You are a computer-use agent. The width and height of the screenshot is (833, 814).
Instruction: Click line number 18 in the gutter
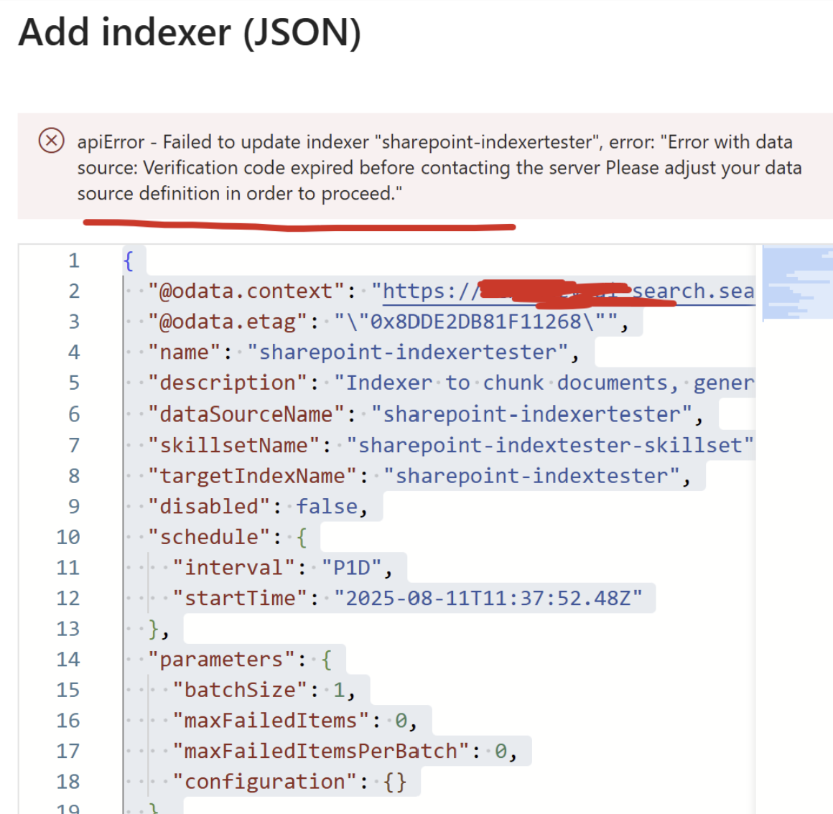pyautogui.click(x=68, y=782)
